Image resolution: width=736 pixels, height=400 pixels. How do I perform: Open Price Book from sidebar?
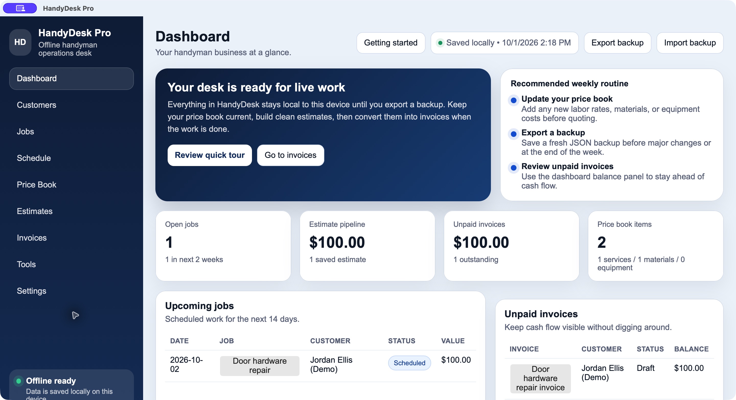click(x=72, y=185)
